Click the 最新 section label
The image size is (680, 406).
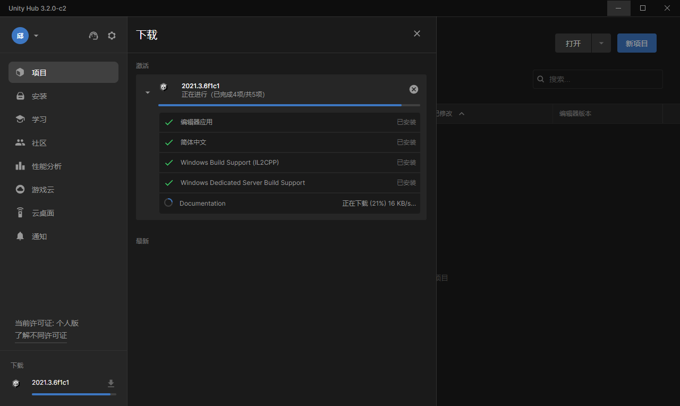(x=142, y=241)
